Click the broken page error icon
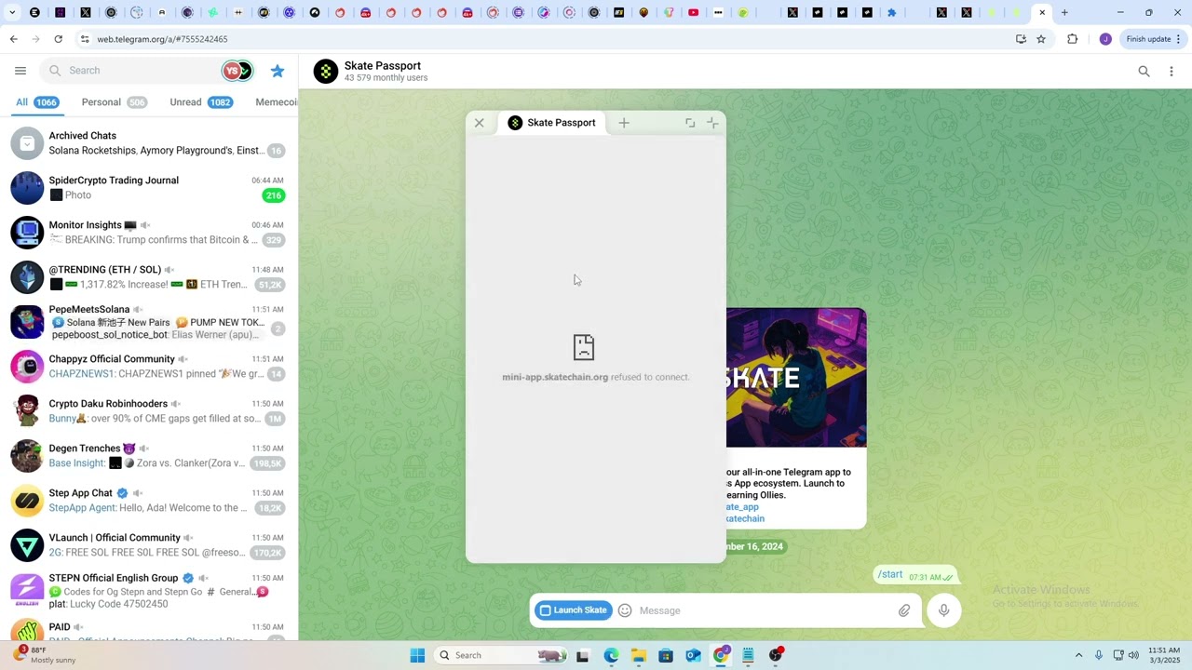The image size is (1192, 670). point(584,347)
